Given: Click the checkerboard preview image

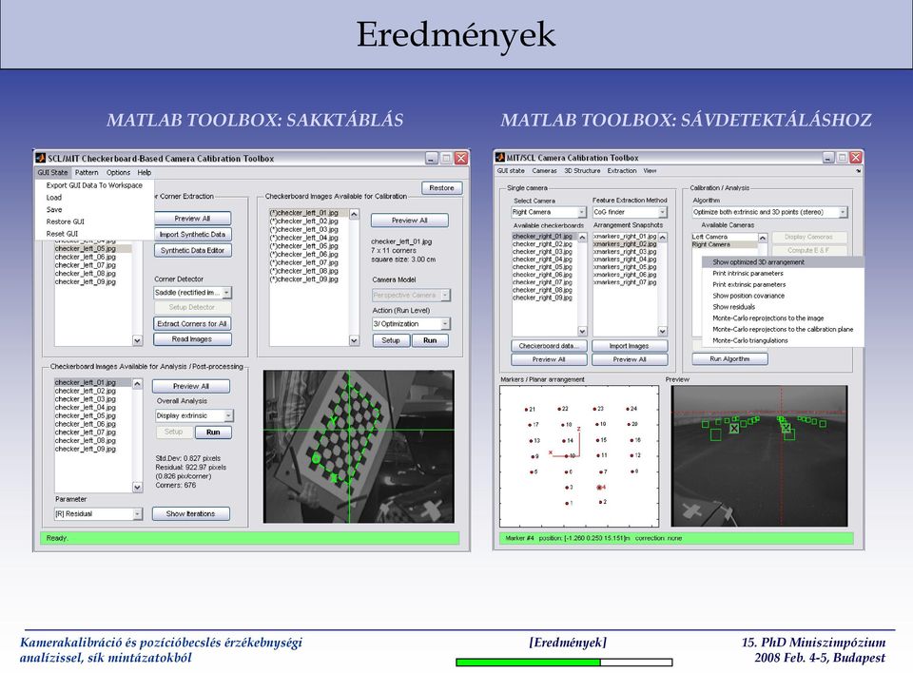Looking at the screenshot, I should (x=359, y=447).
